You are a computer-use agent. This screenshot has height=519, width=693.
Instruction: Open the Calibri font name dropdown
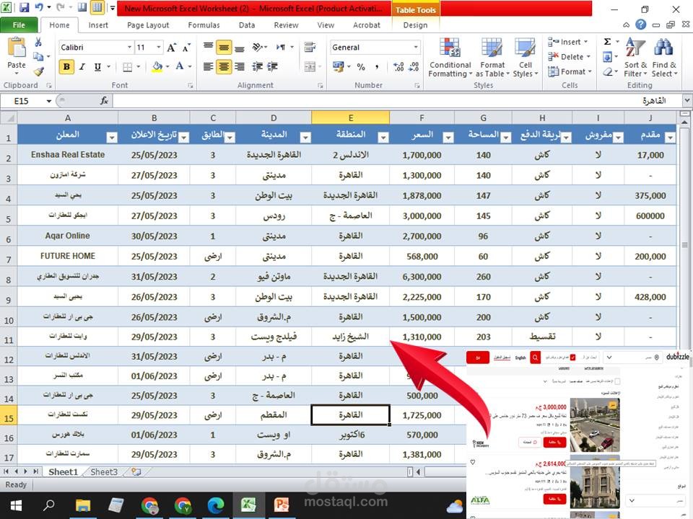click(129, 48)
